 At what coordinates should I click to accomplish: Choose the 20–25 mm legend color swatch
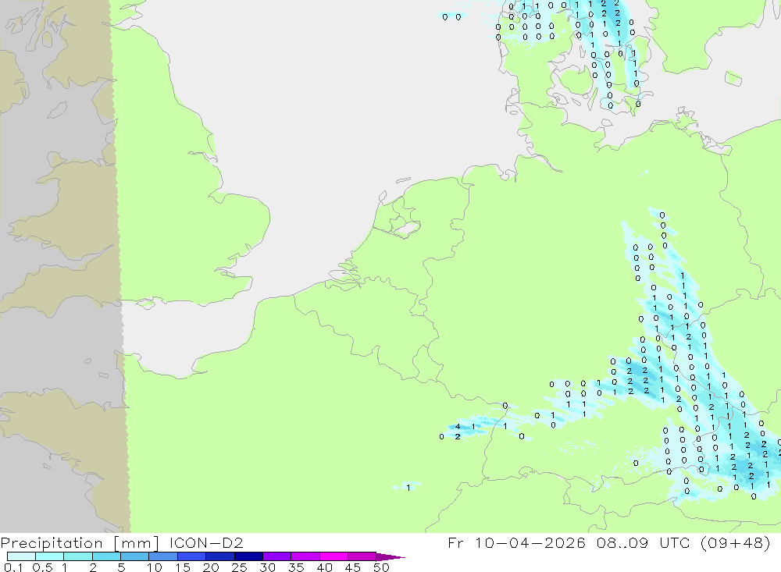click(x=219, y=556)
